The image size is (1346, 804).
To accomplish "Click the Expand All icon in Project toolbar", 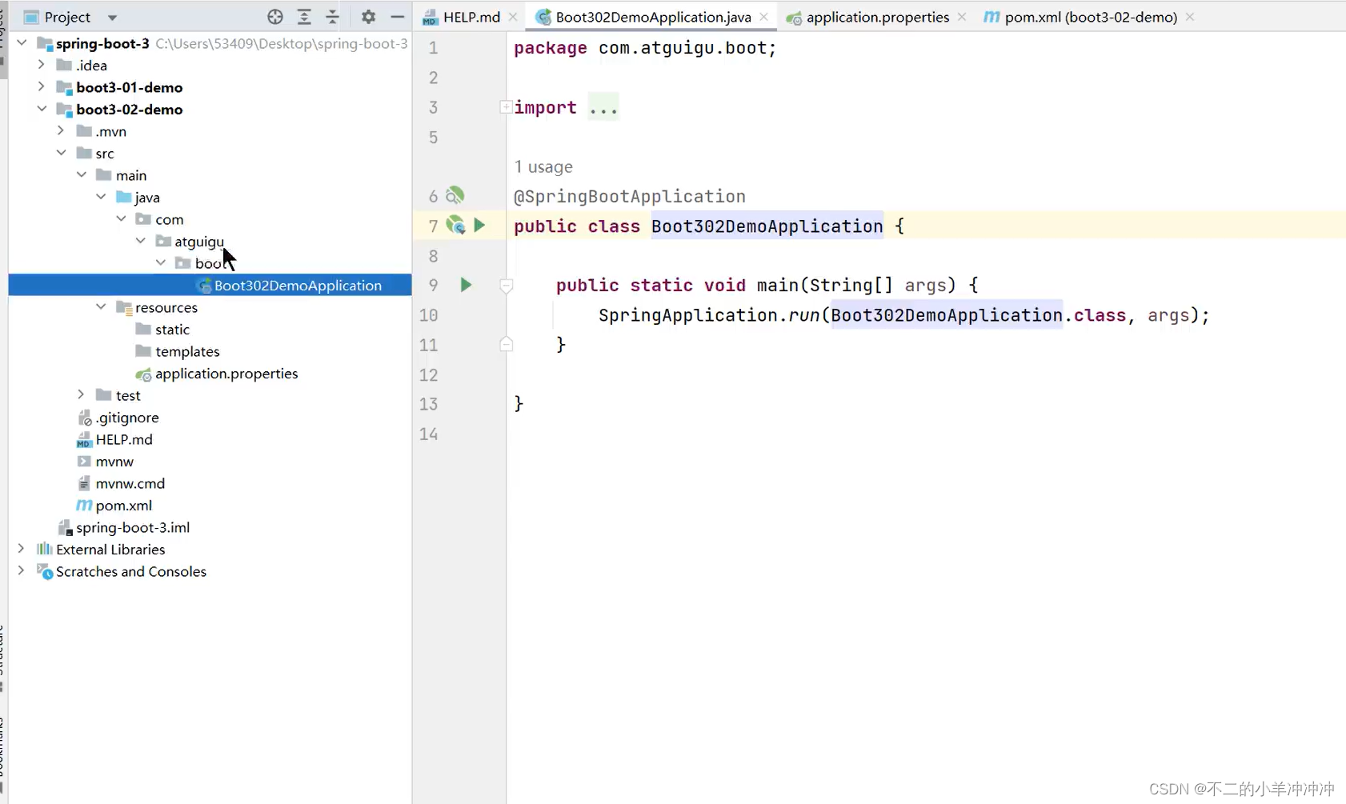I will coord(305,16).
